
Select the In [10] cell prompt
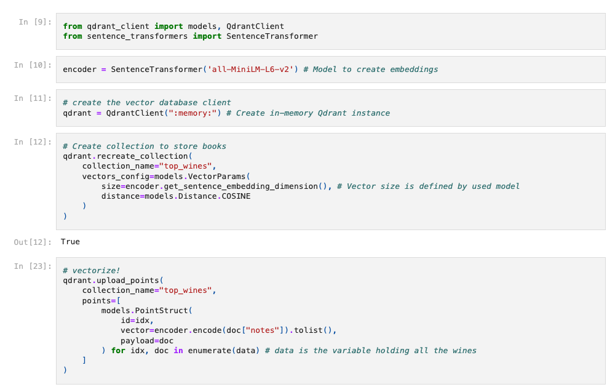click(33, 65)
